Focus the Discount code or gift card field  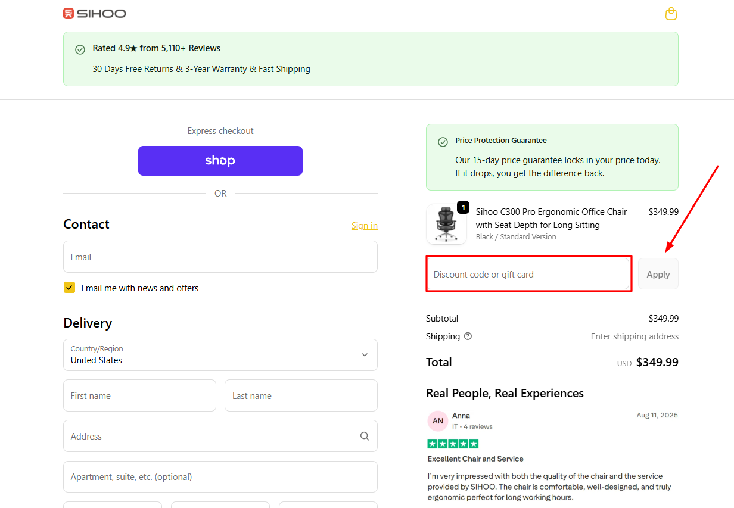pos(528,274)
